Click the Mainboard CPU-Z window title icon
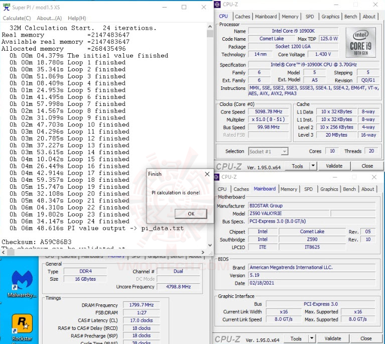385x344 pixels. pyautogui.click(x=216, y=177)
